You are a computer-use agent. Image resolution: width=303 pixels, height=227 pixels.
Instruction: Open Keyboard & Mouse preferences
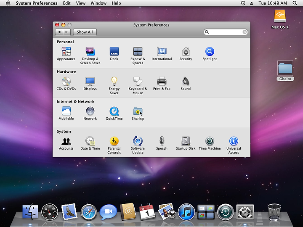(x=138, y=85)
